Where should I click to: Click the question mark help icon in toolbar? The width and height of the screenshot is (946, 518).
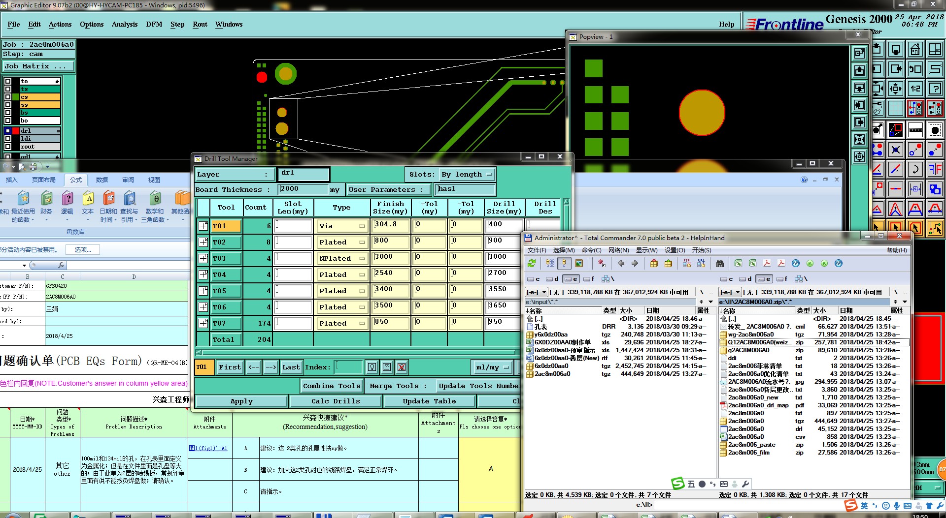(935, 89)
